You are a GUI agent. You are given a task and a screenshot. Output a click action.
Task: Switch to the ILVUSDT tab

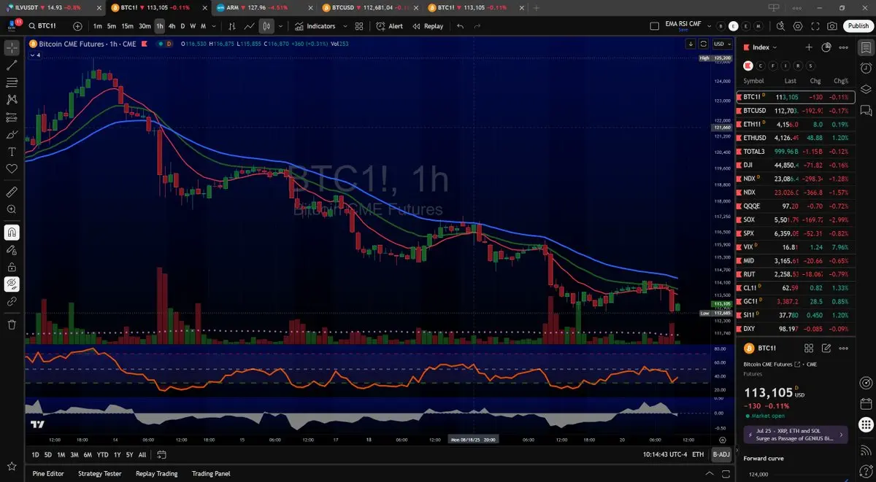click(51, 7)
